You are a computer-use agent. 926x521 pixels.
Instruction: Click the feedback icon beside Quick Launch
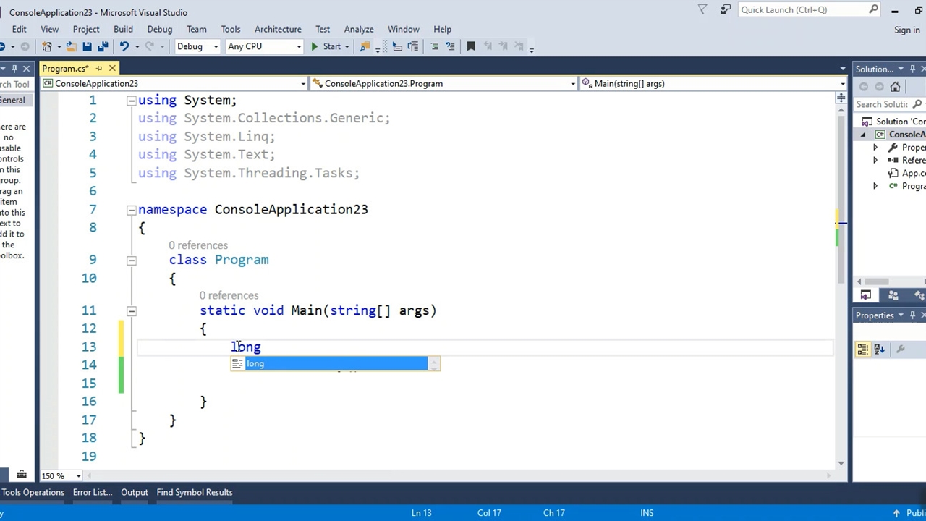tap(726, 9)
